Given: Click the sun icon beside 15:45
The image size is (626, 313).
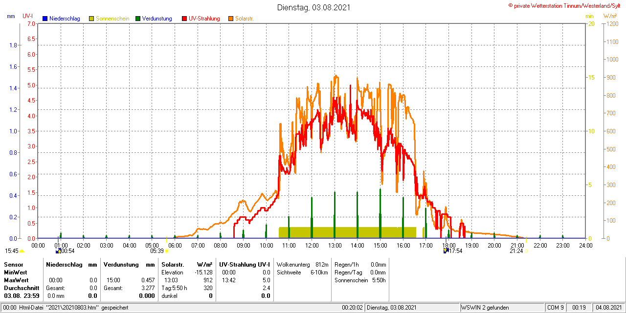Looking at the screenshot, I should tap(22, 251).
